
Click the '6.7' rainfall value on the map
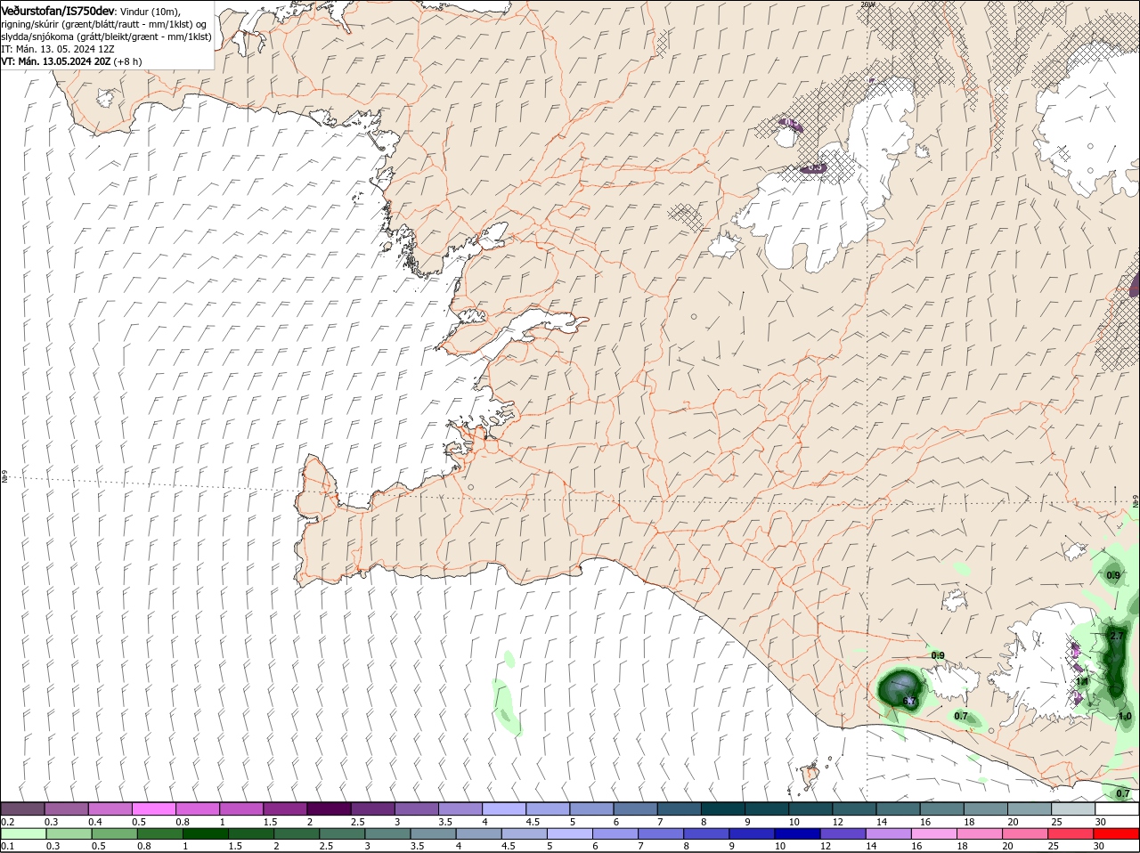909,702
